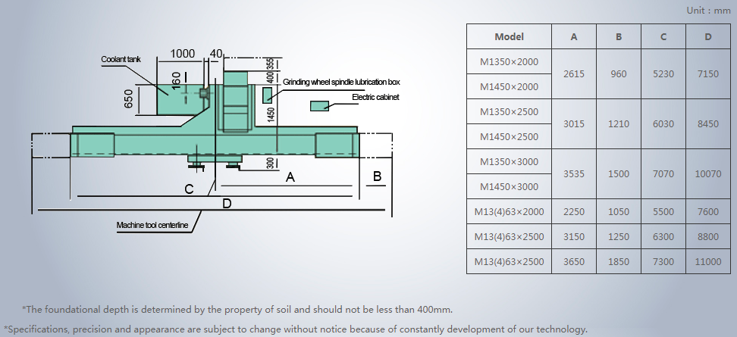Select the 'Model' column header

coord(509,36)
